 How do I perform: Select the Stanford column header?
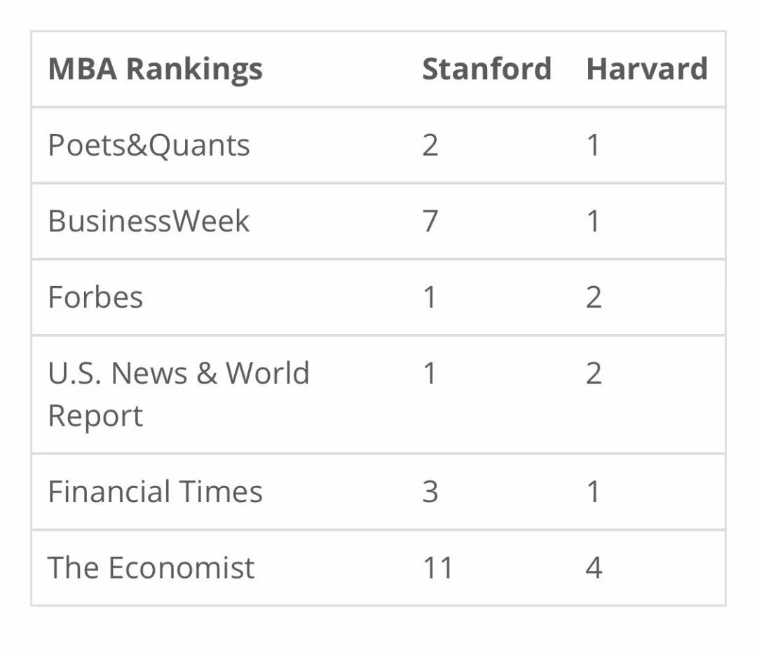tap(486, 69)
